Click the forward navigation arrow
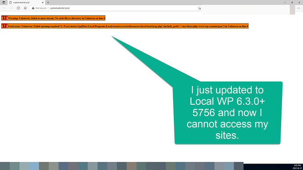The height and width of the screenshot is (170, 303). pos(11,8)
